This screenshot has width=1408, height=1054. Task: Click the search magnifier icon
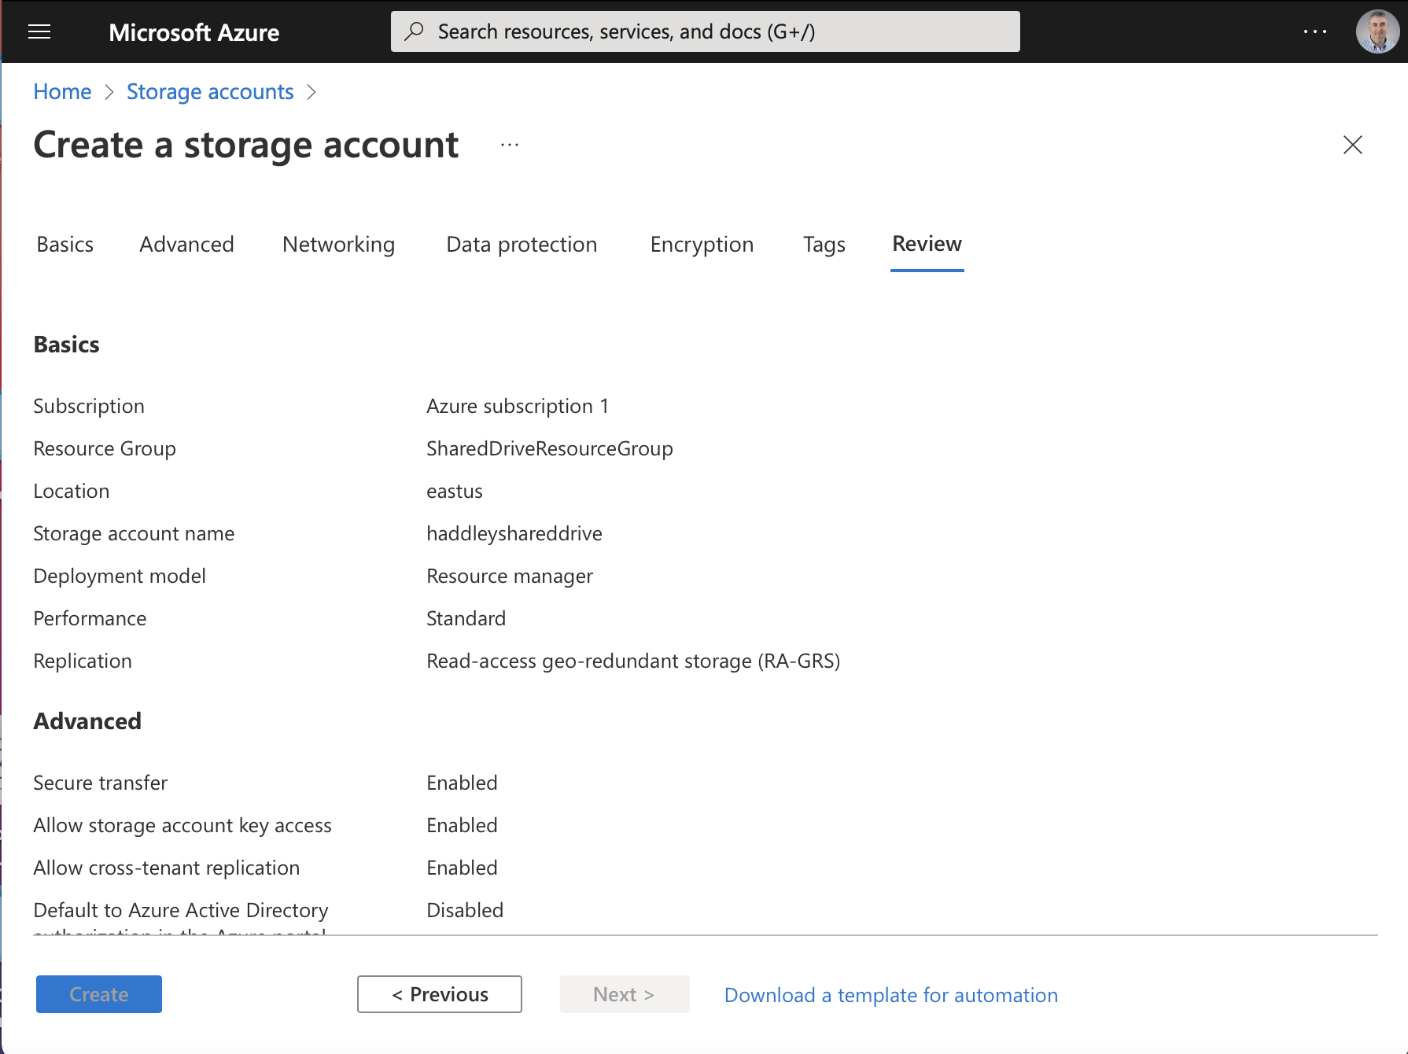(x=415, y=31)
